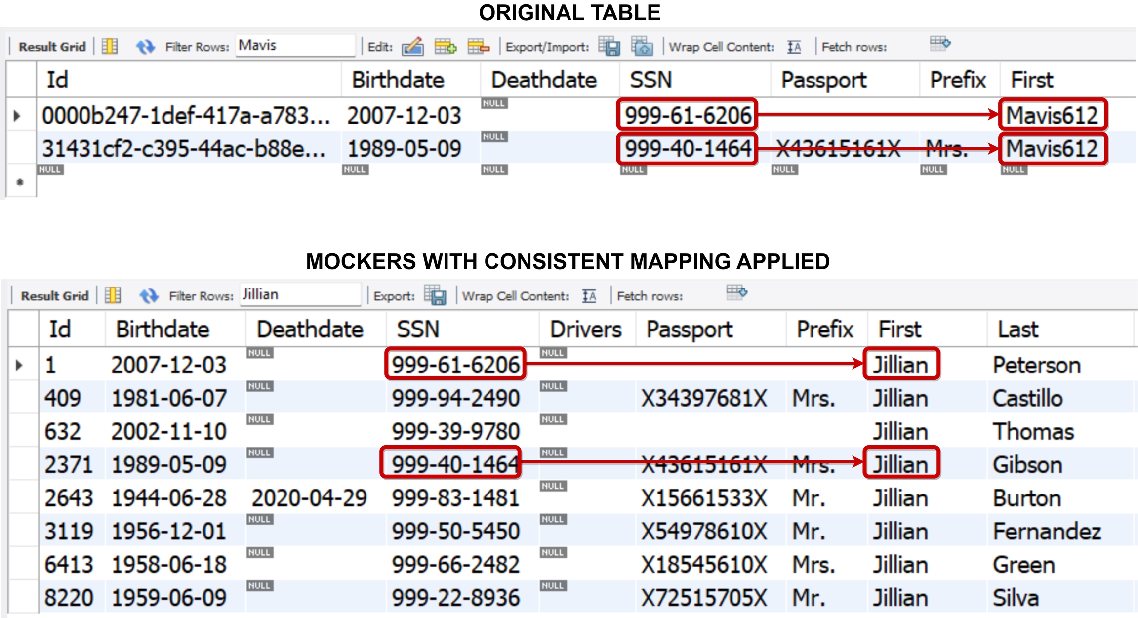
Task: Toggle wrap cell content in top grid
Action: (794, 47)
